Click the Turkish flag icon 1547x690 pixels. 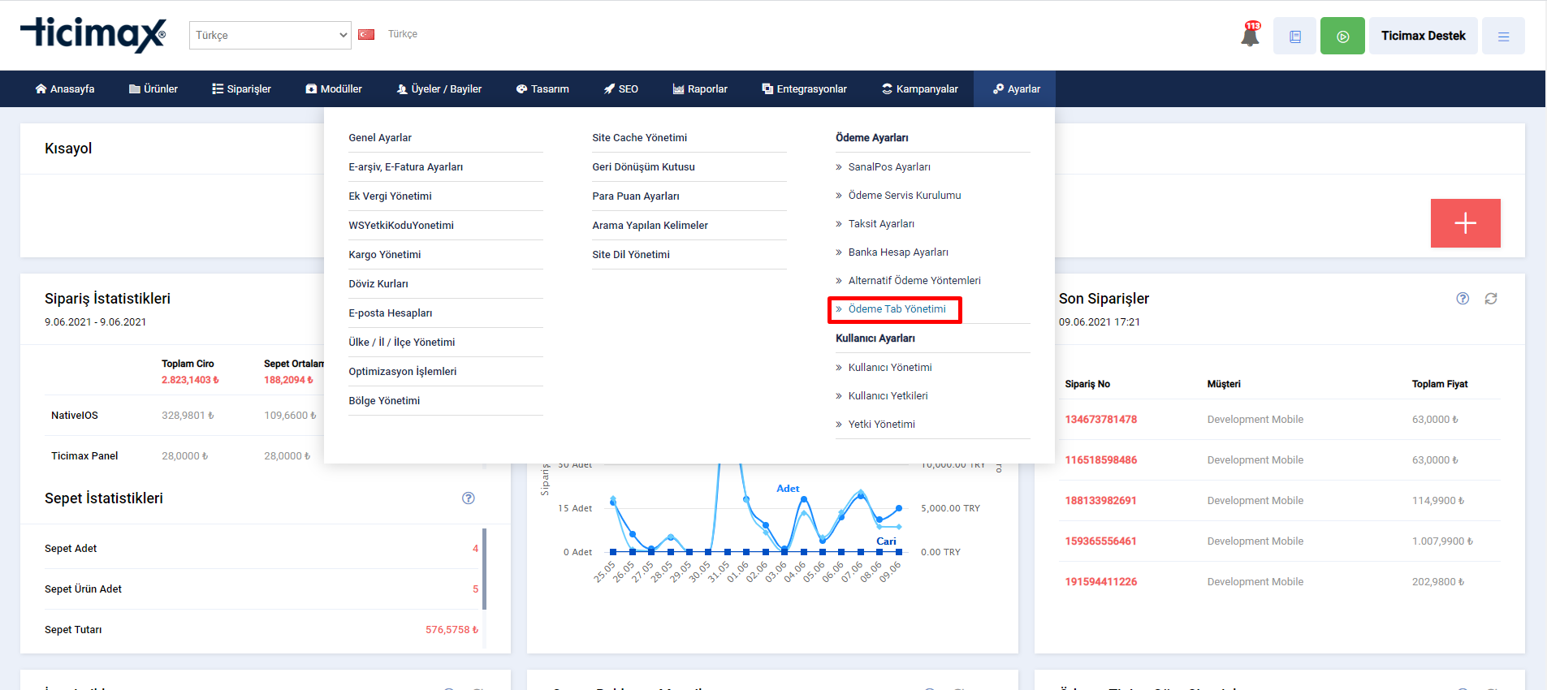366,34
